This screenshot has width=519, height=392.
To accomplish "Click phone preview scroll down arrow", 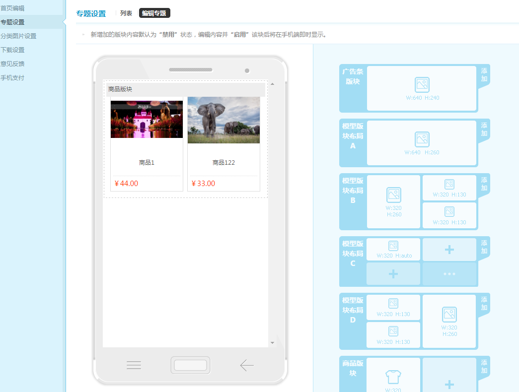I will (x=272, y=343).
